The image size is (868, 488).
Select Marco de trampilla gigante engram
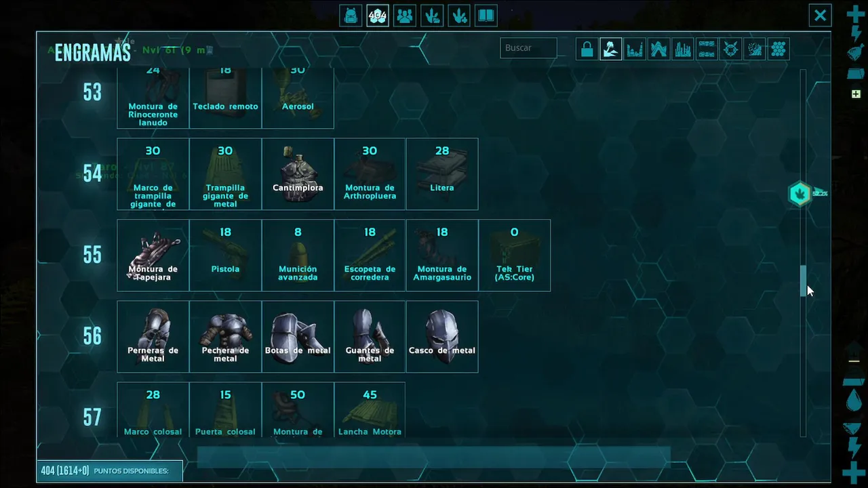[153, 174]
